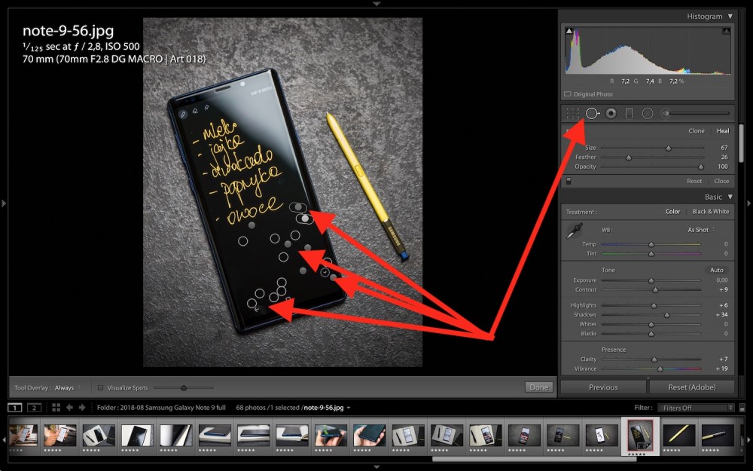Image resolution: width=753 pixels, height=471 pixels.
Task: Click the Contrast slider
Action: point(651,290)
